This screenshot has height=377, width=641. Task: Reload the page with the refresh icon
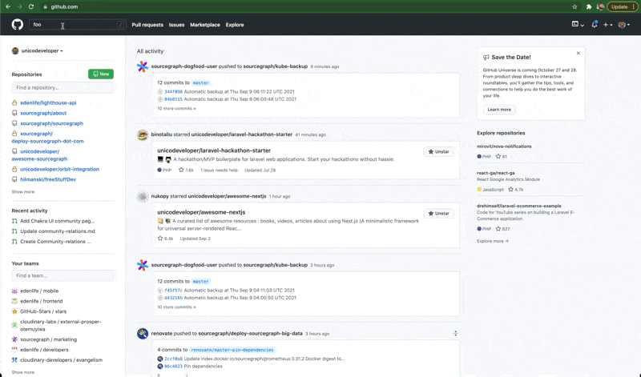[31, 6]
